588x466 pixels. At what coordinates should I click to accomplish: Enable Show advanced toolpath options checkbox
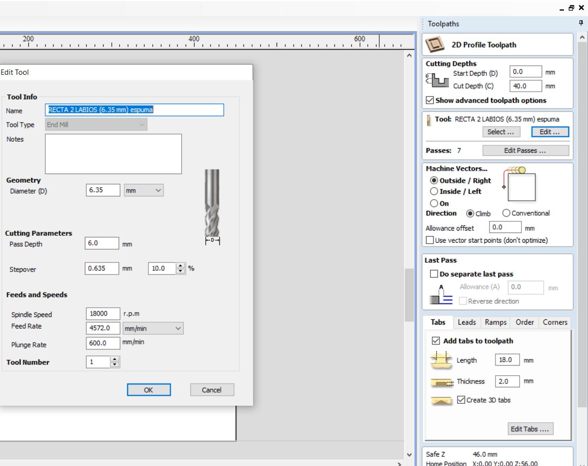click(x=430, y=101)
